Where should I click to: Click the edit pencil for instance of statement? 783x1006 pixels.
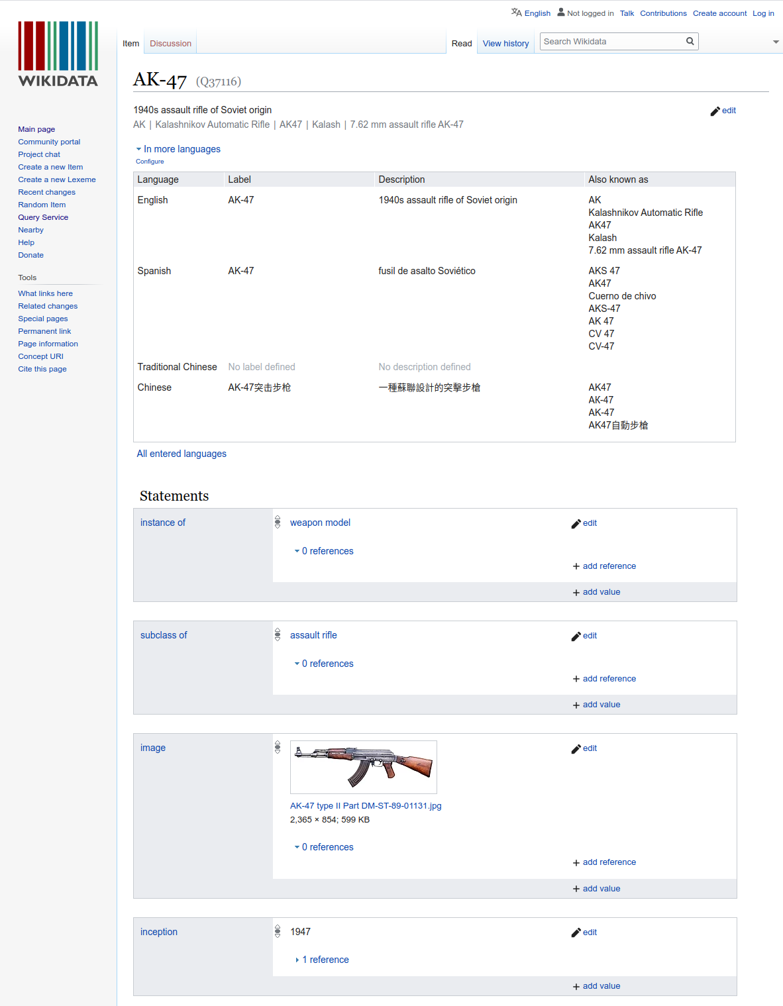(x=576, y=524)
